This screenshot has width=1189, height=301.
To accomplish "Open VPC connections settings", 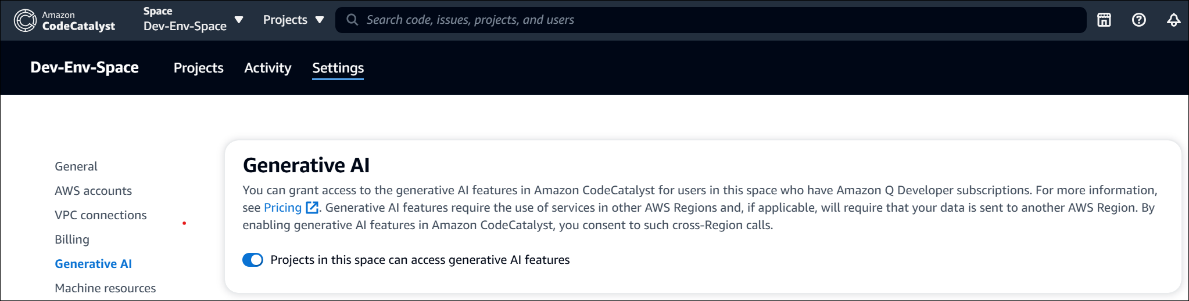I will pos(101,215).
